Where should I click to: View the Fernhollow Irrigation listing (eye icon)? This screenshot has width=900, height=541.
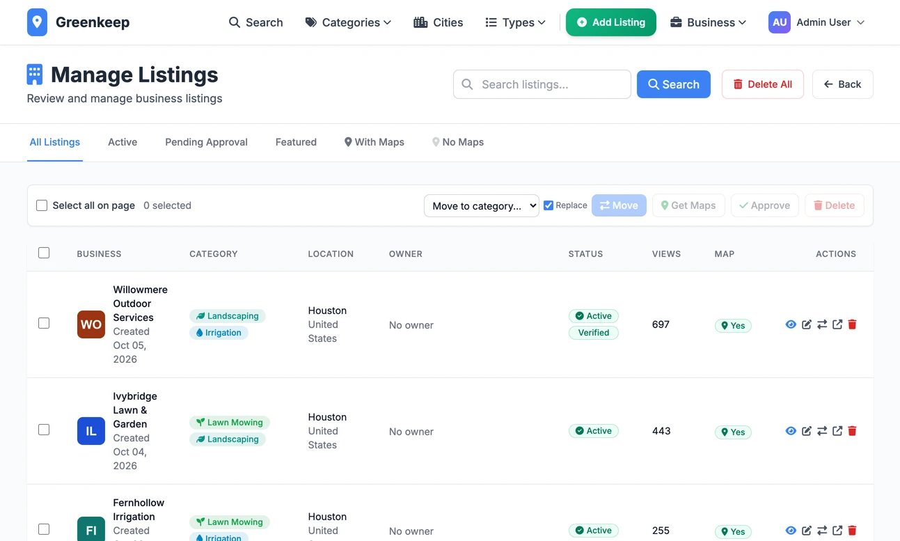point(791,531)
